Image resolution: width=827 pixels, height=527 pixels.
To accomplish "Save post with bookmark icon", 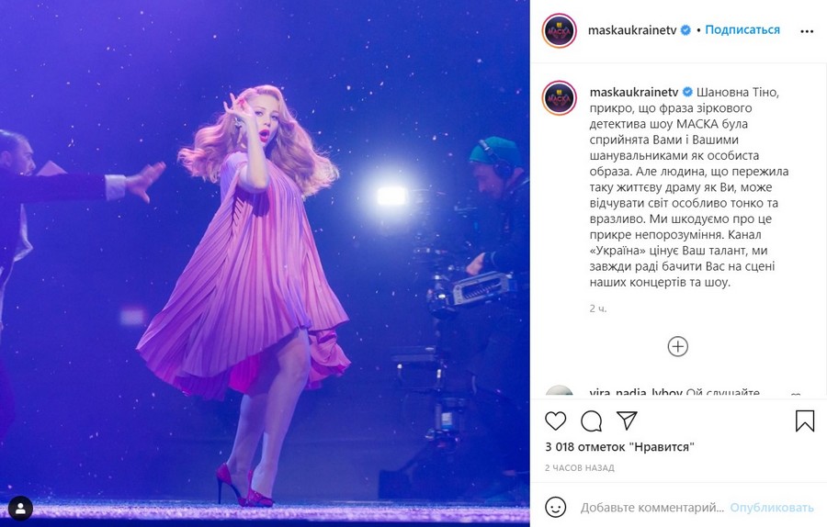I will click(x=805, y=421).
